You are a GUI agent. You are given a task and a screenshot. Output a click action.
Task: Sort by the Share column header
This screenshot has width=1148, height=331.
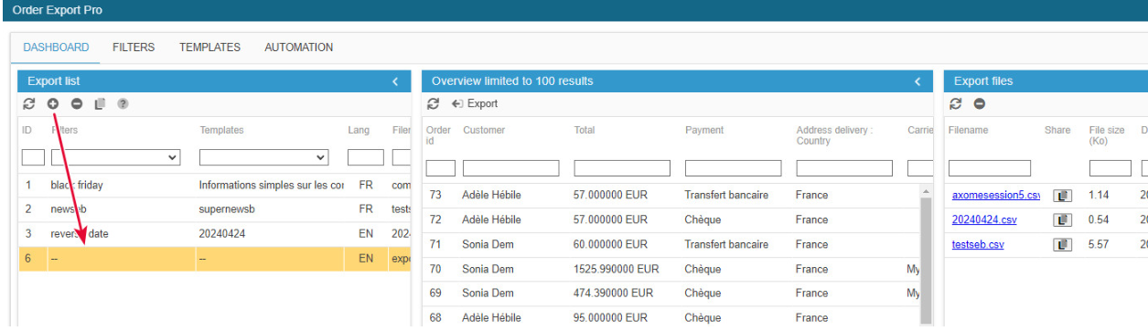pos(1057,131)
